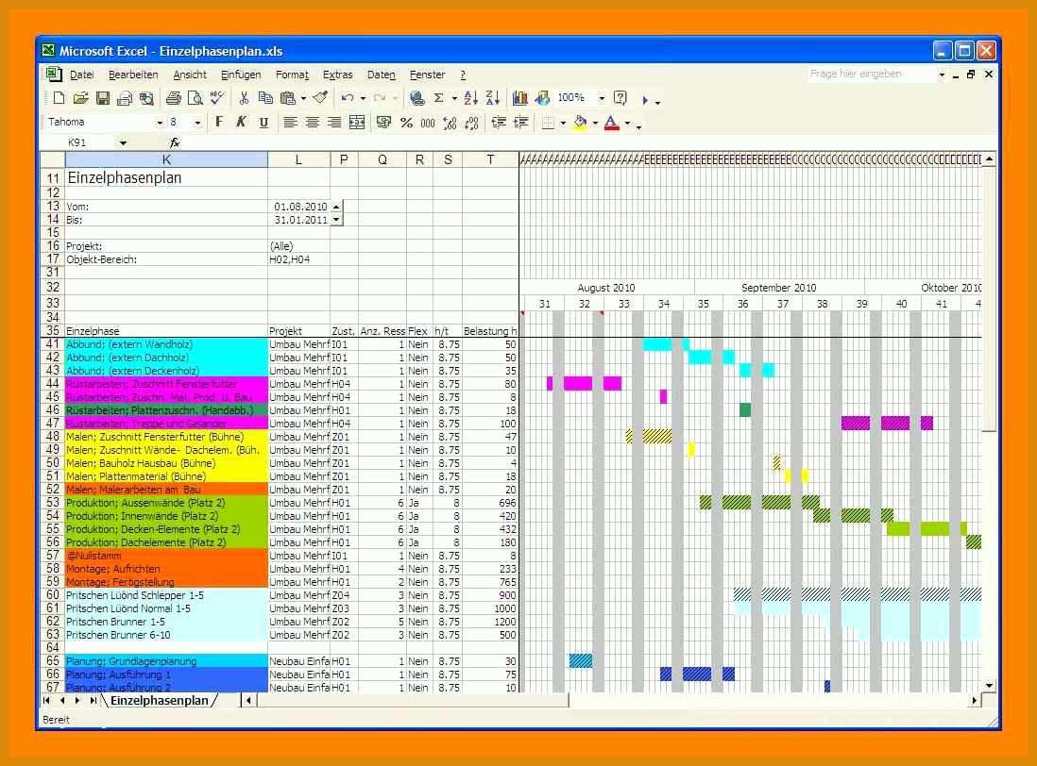Open the Datei menu
1037x766 pixels.
82,75
